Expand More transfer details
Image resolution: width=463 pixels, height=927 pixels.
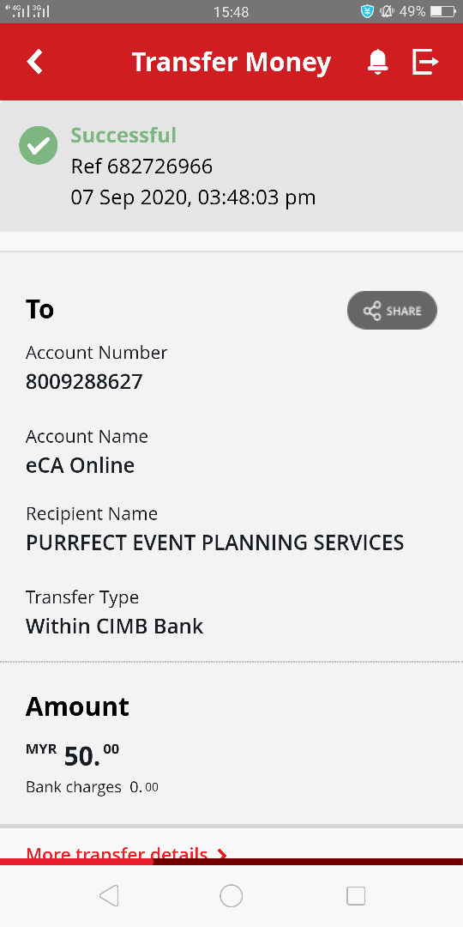pos(126,854)
